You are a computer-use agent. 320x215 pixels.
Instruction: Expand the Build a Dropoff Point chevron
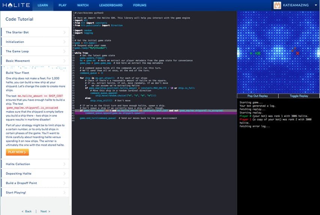[65, 183]
